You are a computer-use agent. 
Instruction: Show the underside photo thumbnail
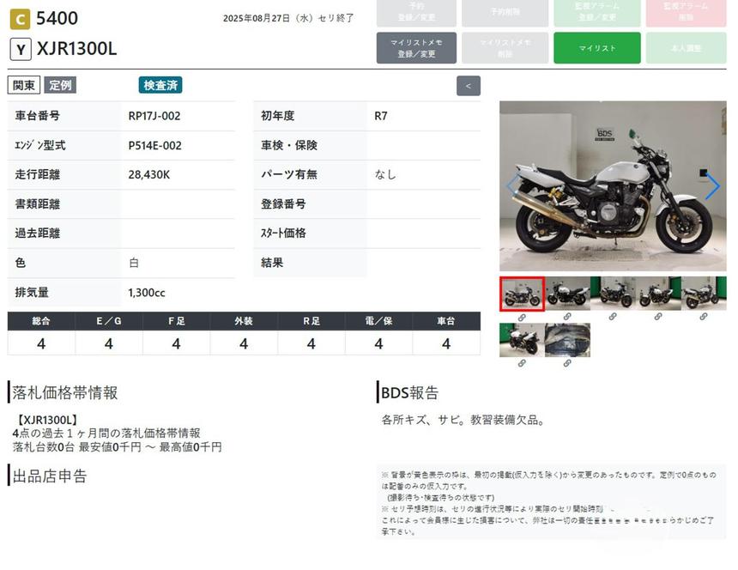point(567,340)
